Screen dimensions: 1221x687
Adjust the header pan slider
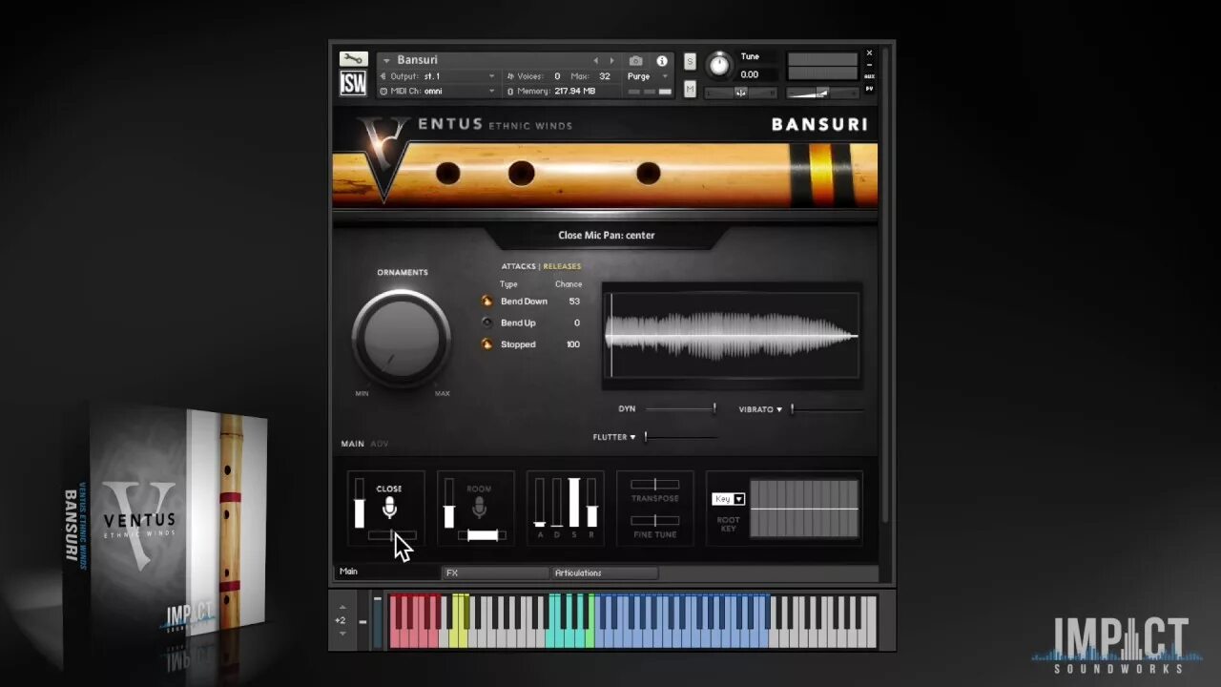point(741,93)
